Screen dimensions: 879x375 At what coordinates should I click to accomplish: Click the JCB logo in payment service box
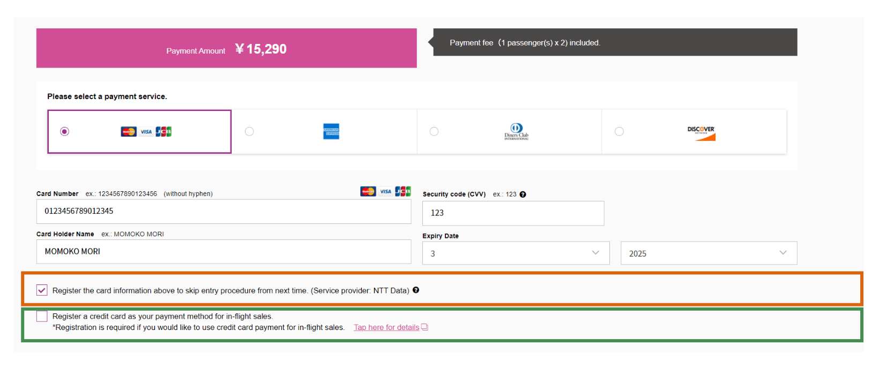[163, 131]
